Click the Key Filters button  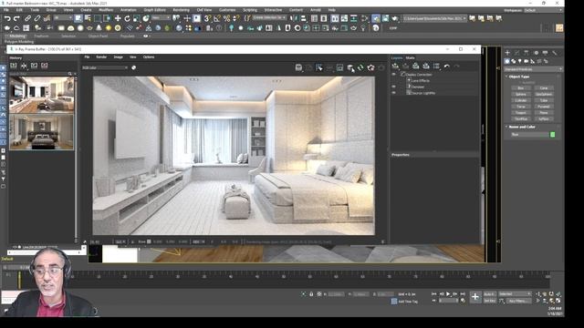click(518, 301)
